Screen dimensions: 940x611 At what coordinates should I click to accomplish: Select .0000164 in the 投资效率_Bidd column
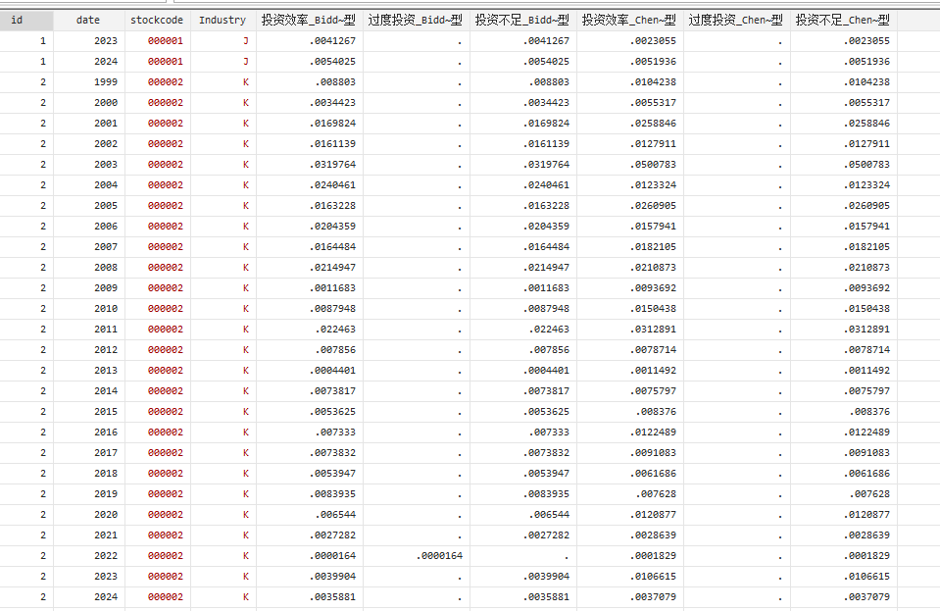pos(310,556)
